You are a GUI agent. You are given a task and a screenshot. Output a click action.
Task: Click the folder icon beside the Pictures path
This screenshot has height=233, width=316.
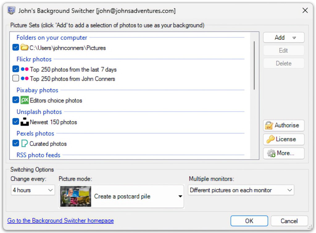[x=24, y=48]
